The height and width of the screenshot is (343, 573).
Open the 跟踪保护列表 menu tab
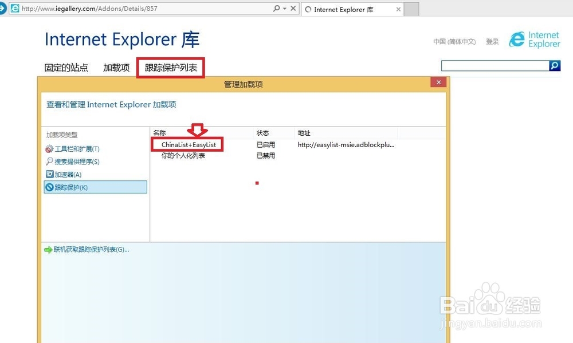171,68
